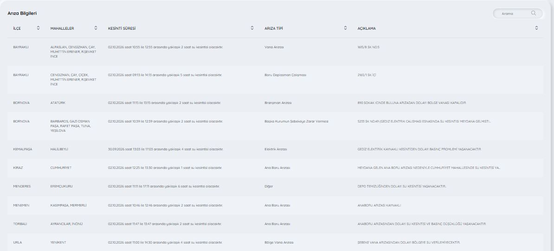Viewport: 554px width, 251px height.
Task: Select BAYRAKLI in the Boru Deplasman row
Action: [21, 75]
